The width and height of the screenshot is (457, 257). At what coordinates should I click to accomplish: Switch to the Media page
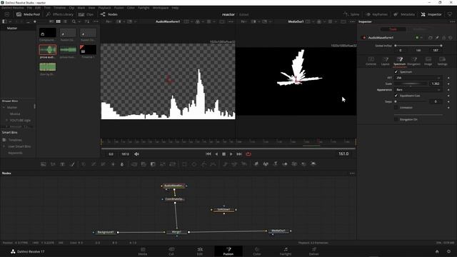tap(143, 251)
